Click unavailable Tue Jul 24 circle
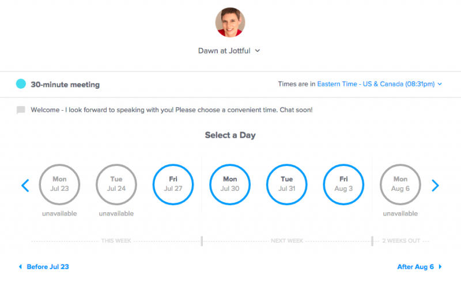Image resolution: width=461 pixels, height=283 pixels. coord(116,184)
